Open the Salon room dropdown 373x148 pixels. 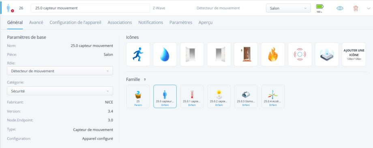click(x=288, y=8)
